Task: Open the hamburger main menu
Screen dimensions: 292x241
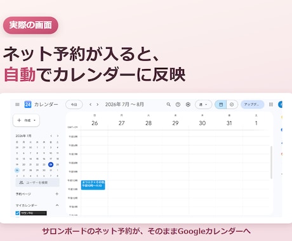Action: (17, 104)
